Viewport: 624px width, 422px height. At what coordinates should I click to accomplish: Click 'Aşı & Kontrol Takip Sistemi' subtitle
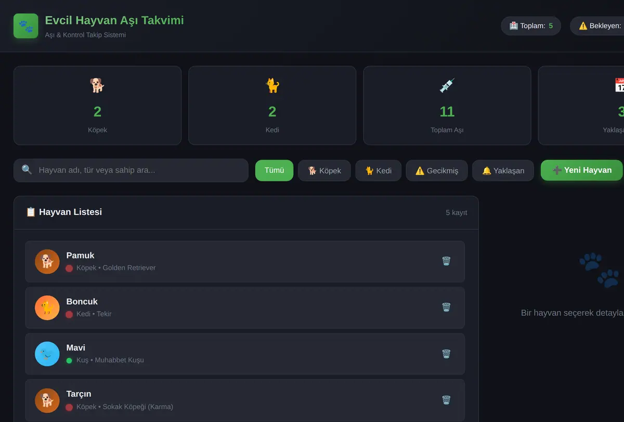tap(85, 35)
